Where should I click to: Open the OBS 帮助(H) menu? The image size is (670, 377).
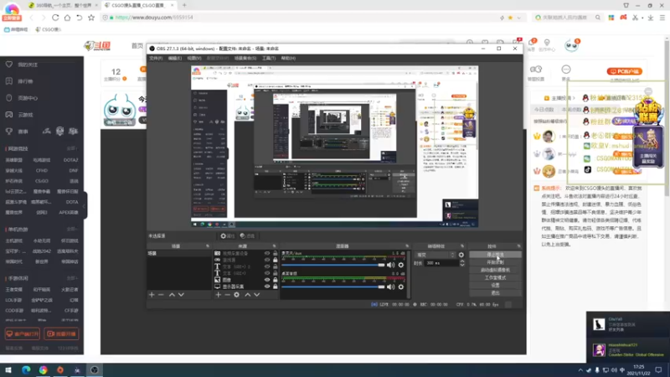click(x=288, y=58)
